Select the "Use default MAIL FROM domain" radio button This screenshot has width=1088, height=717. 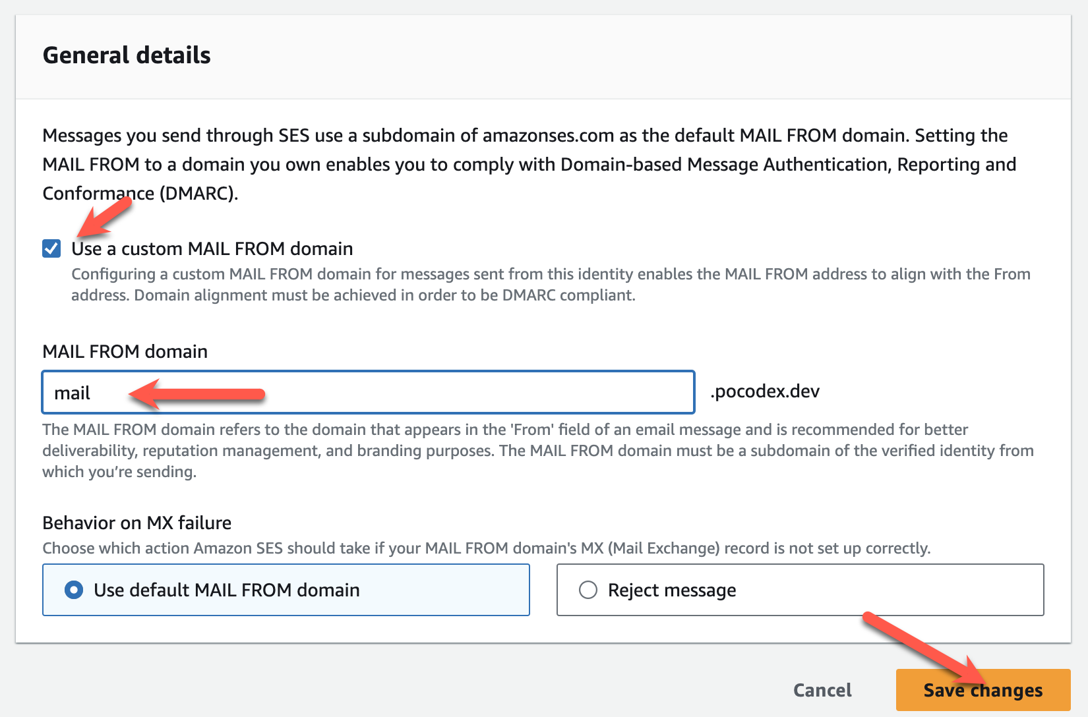74,590
